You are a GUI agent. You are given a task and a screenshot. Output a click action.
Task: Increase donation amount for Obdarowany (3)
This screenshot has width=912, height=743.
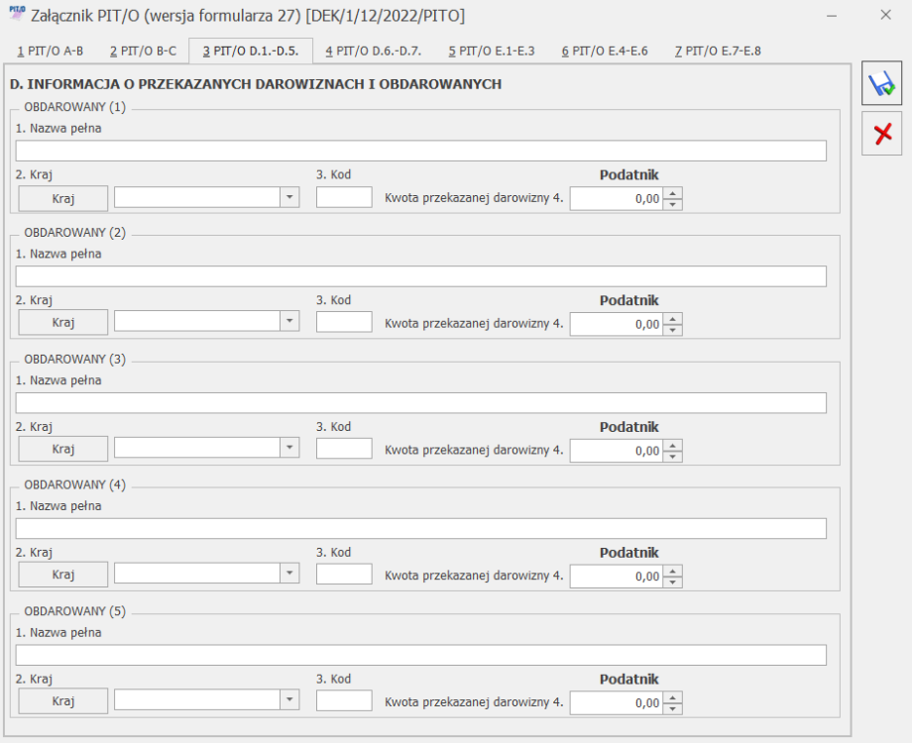673,446
